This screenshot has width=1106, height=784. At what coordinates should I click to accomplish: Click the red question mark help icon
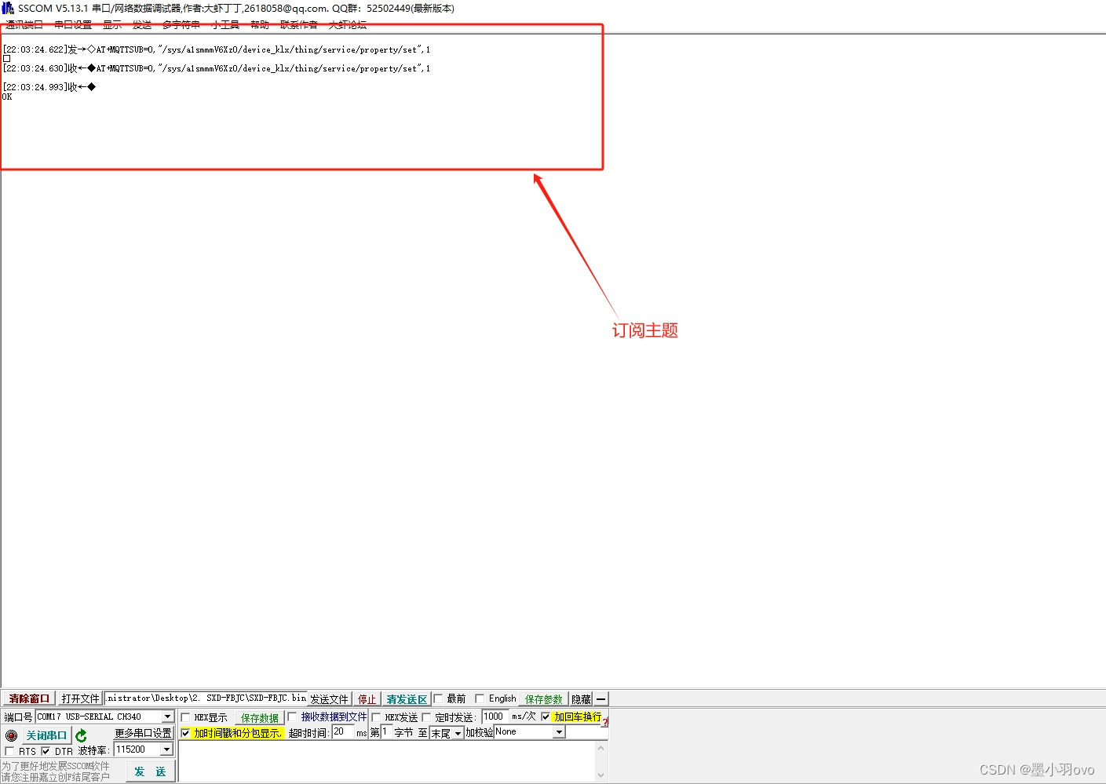(x=604, y=722)
